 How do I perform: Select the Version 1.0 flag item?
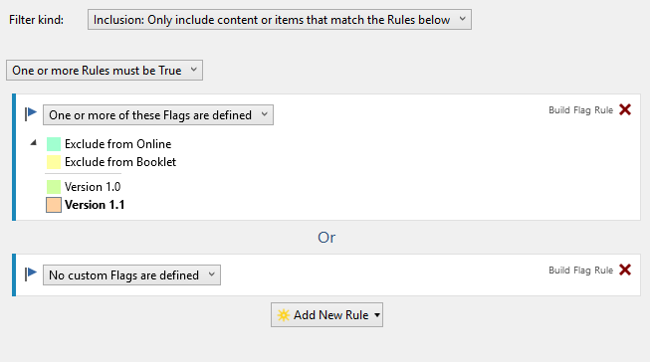(x=93, y=187)
